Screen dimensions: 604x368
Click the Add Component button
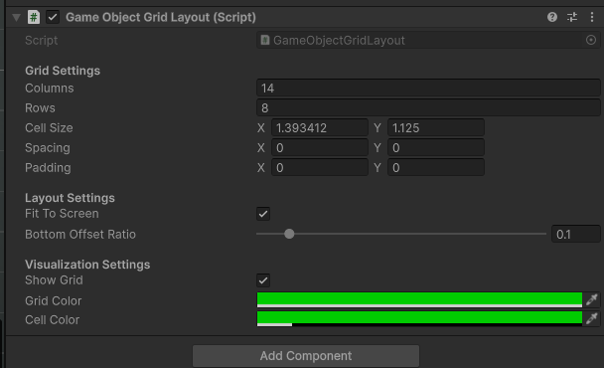(x=306, y=356)
